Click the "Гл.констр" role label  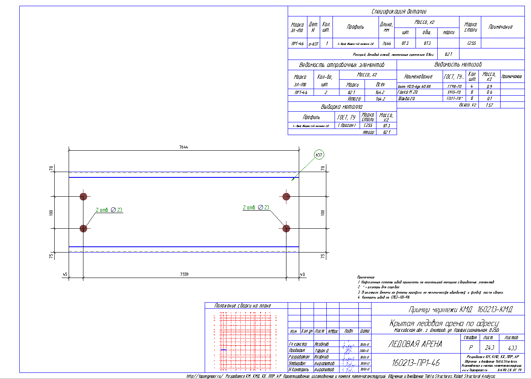(x=298, y=345)
